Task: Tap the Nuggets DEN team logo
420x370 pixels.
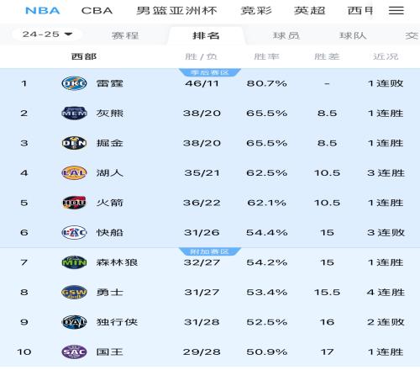Action: (x=74, y=143)
